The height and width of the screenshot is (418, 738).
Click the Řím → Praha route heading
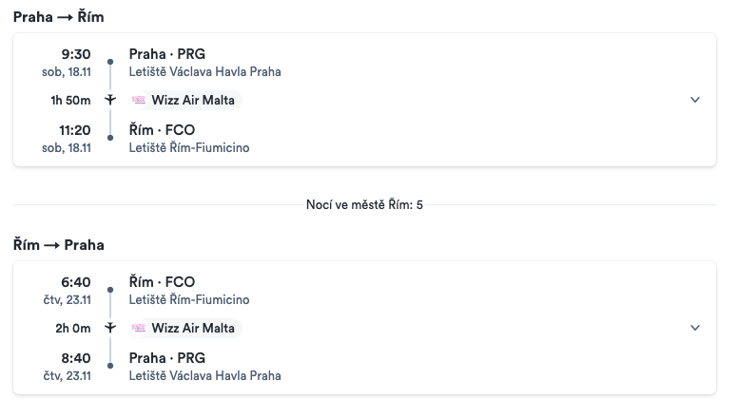[59, 245]
